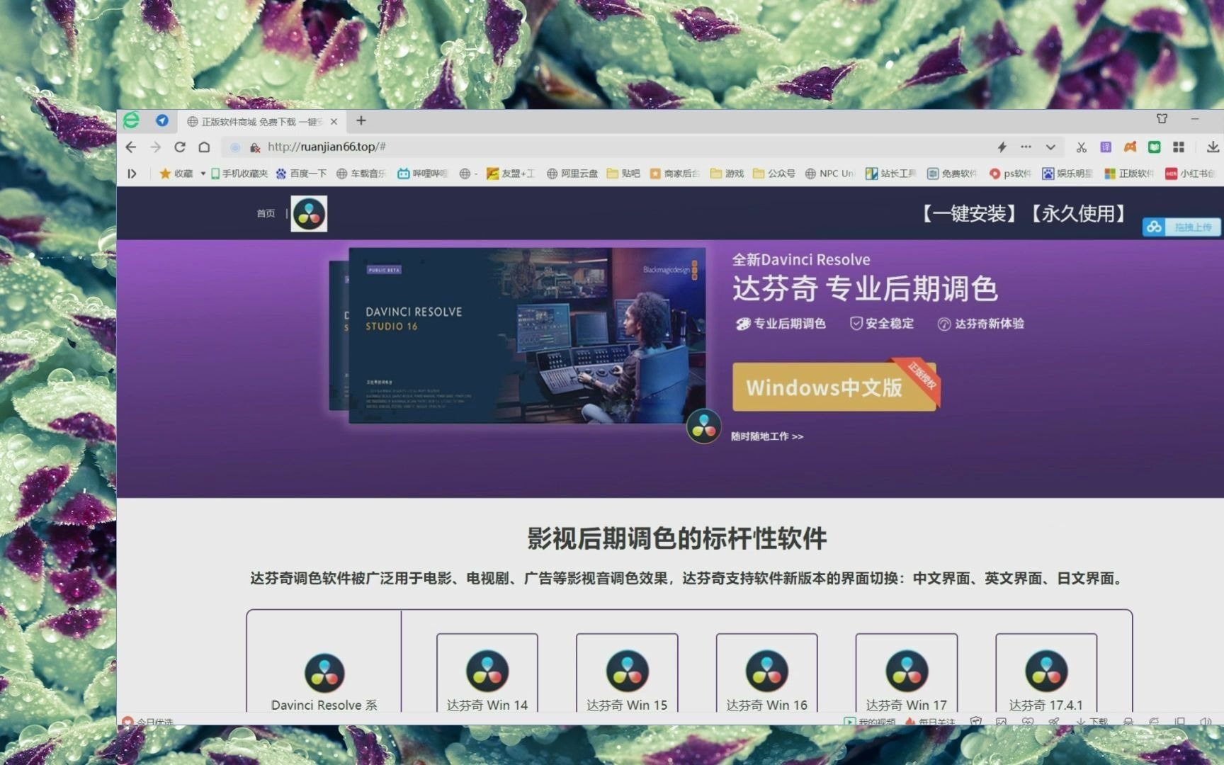Image resolution: width=1224 pixels, height=765 pixels.
Task: Open the purple translate extension icon
Action: [x=1106, y=147]
